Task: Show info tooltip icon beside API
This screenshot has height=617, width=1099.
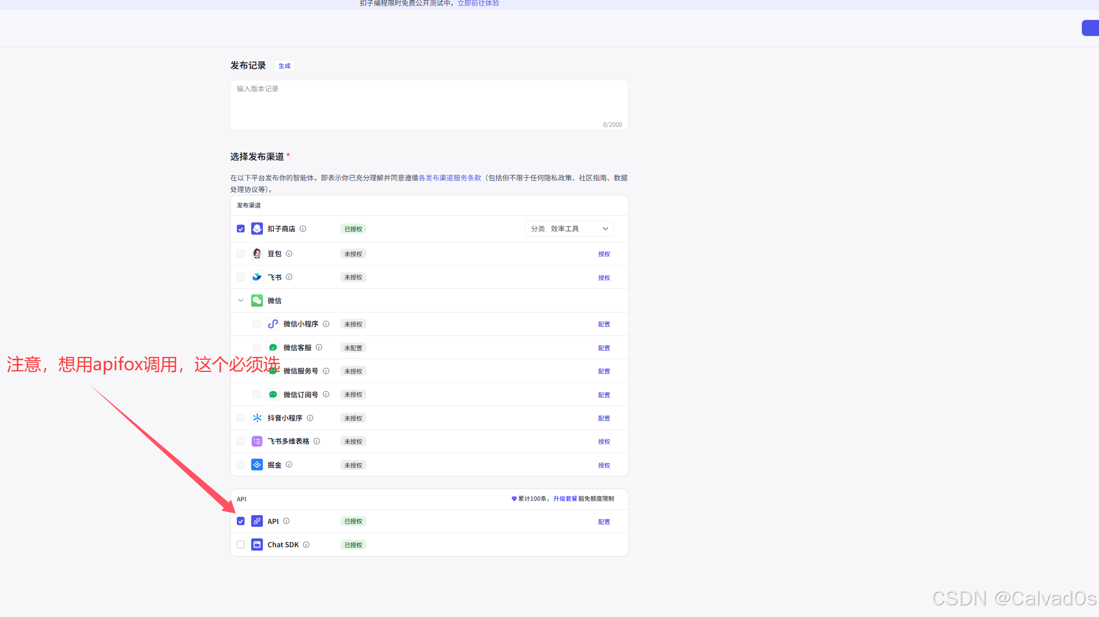Action: (x=286, y=521)
